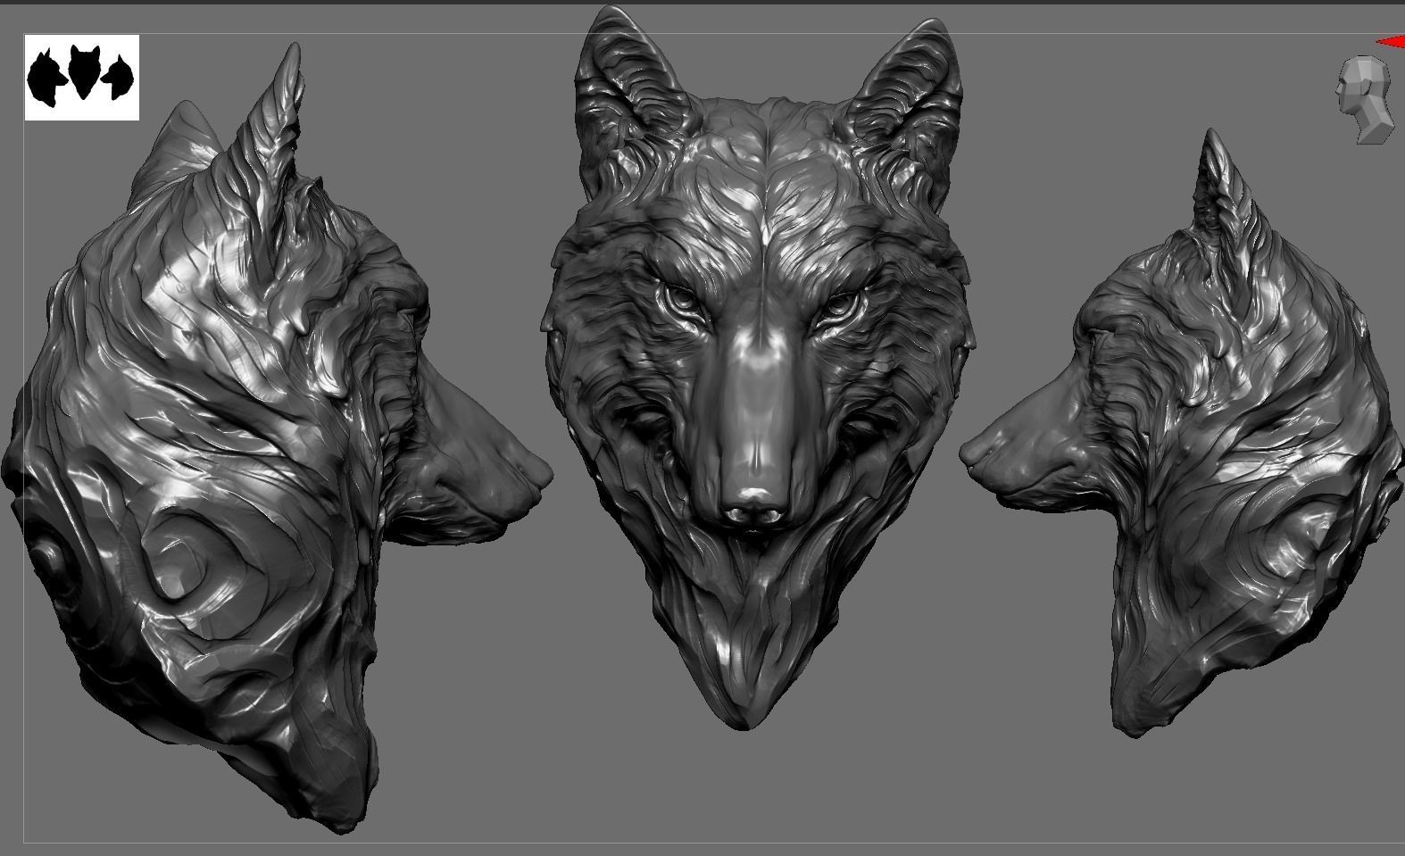Click the grey head camera orientation gizmo
This screenshot has width=1405, height=856.
(1365, 99)
